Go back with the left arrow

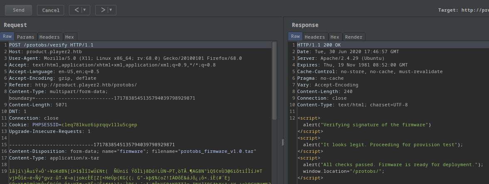(x=77, y=10)
